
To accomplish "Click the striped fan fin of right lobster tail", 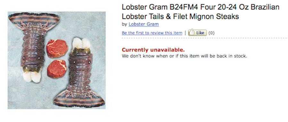I will tap(79, 100).
